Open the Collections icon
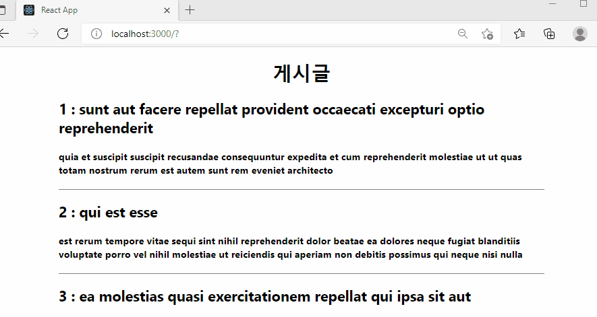The image size is (597, 317). tap(549, 34)
